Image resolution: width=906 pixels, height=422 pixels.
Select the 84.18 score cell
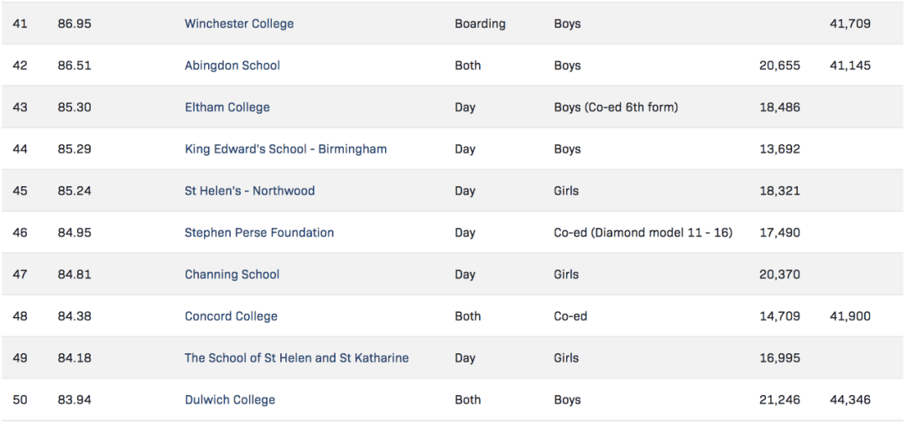[x=75, y=358]
